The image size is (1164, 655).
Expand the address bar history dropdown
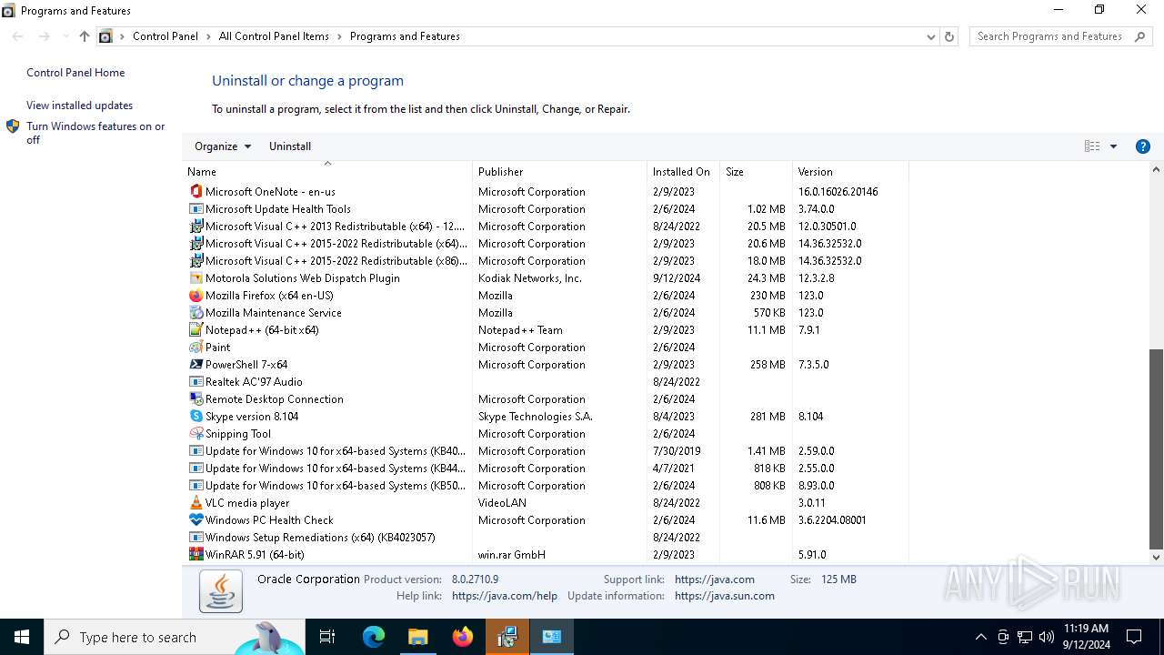(930, 36)
